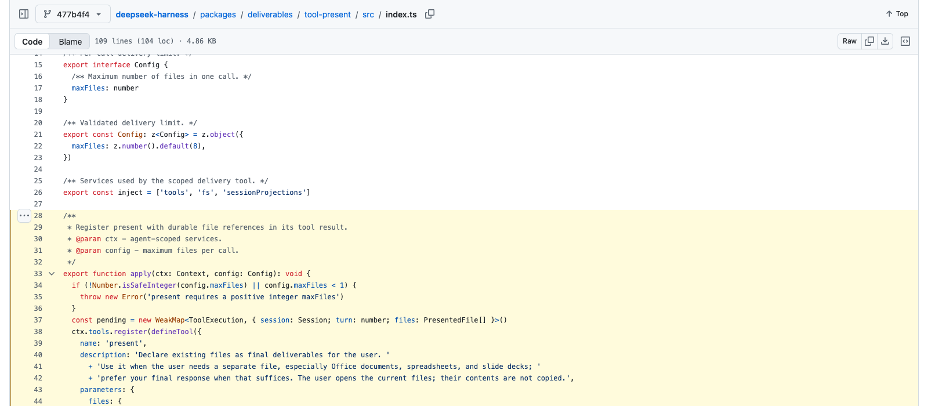Navigate to src folder
The image size is (928, 406).
368,14
